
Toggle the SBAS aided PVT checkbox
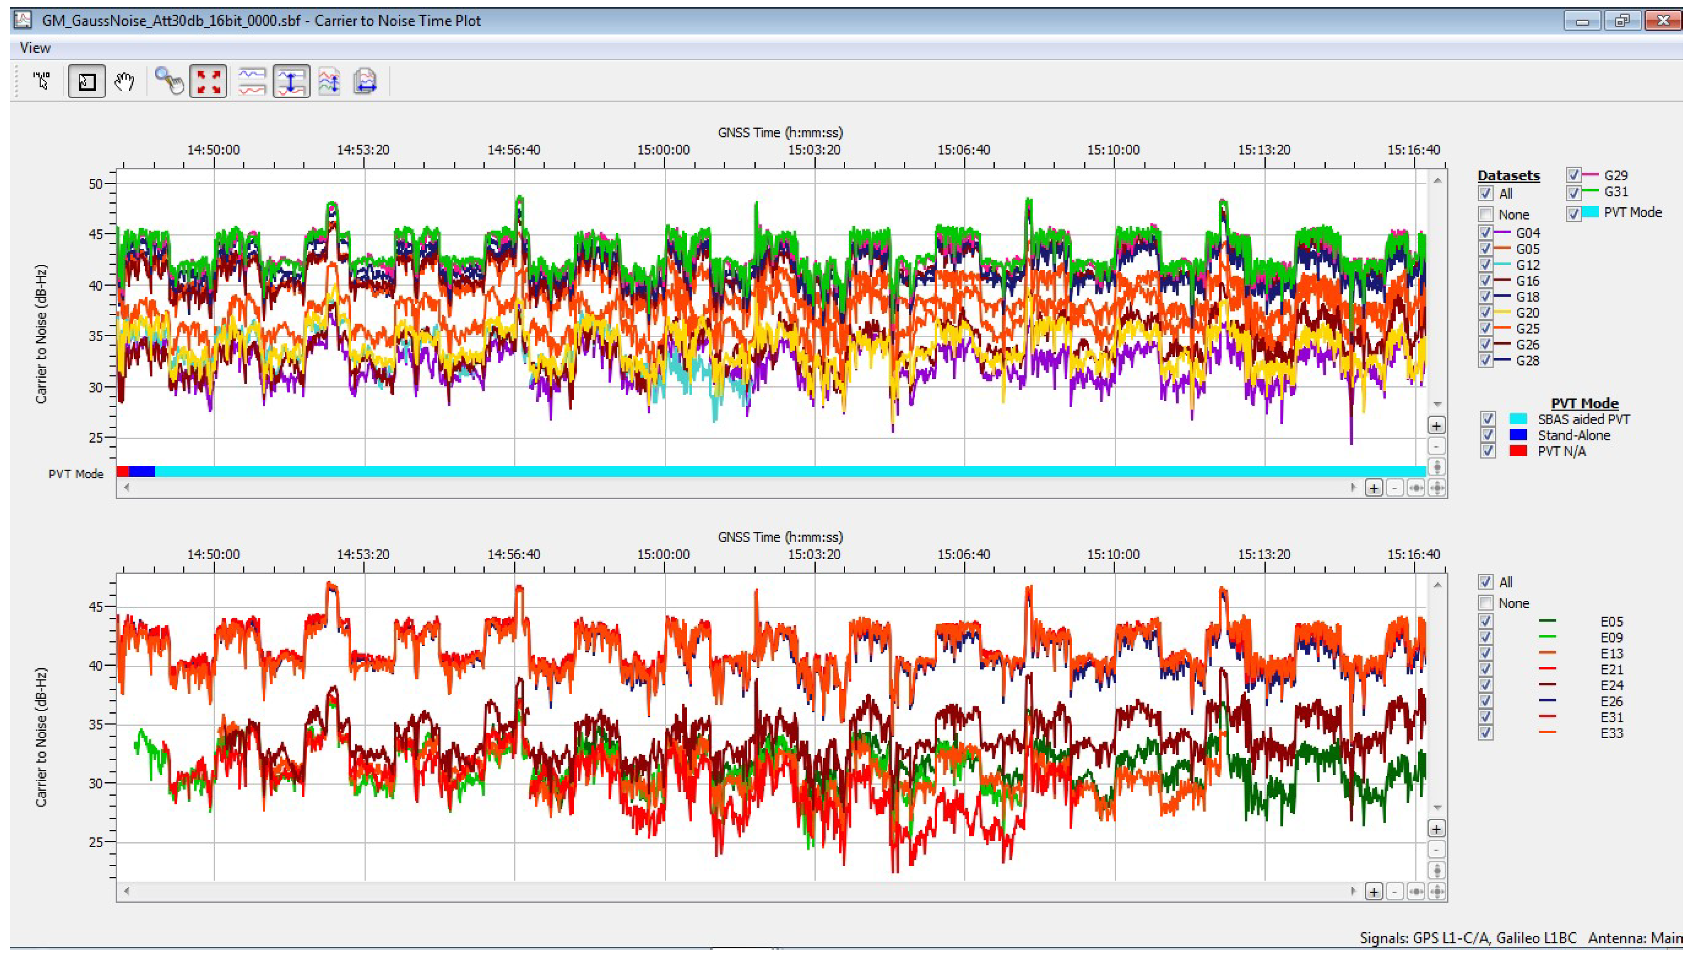1488,419
